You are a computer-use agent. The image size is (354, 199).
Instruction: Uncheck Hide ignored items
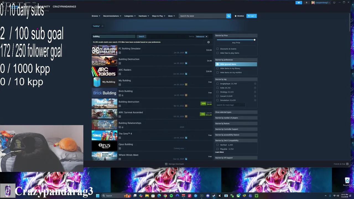point(217,64)
